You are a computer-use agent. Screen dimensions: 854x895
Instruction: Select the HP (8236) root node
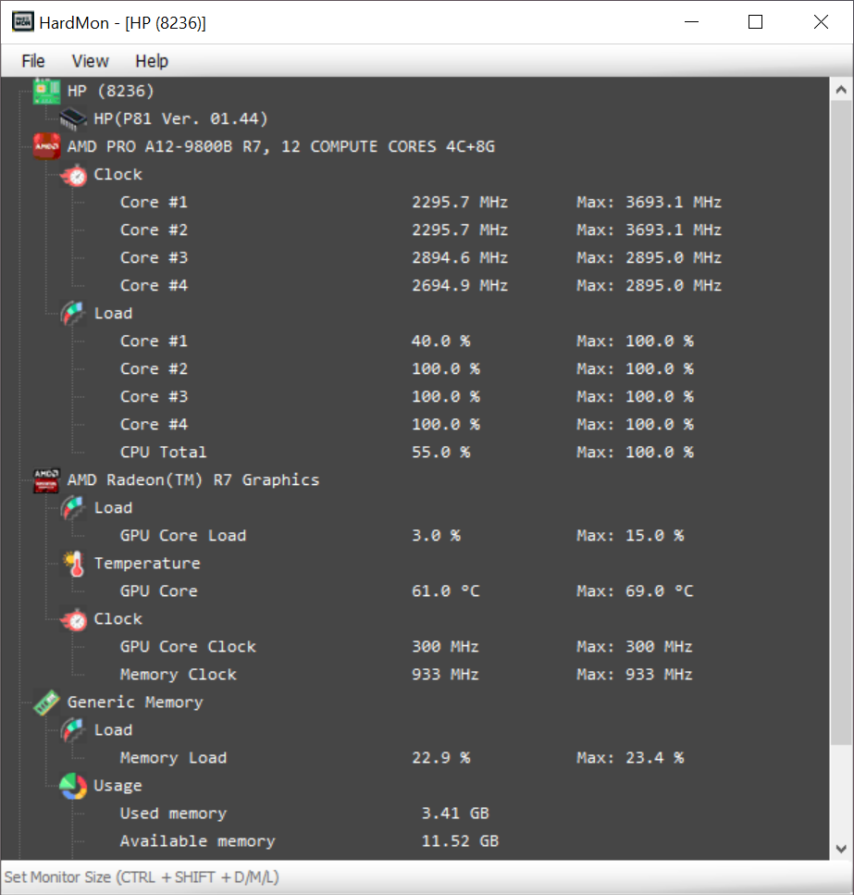[x=111, y=92]
